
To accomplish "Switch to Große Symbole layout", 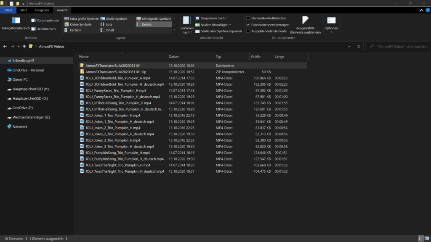I will click(114, 18).
